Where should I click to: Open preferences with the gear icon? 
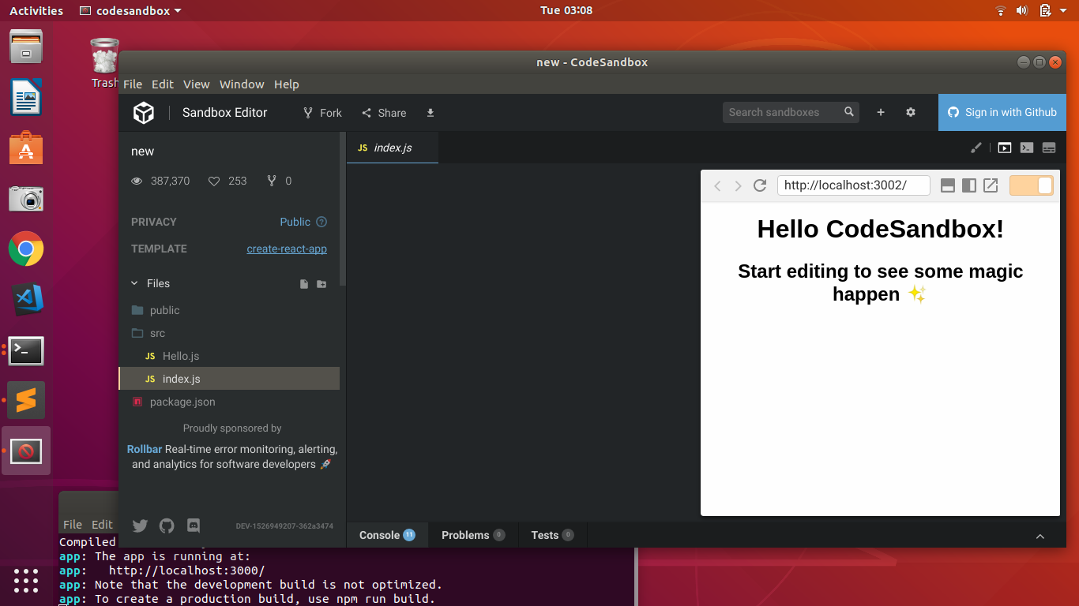911,113
